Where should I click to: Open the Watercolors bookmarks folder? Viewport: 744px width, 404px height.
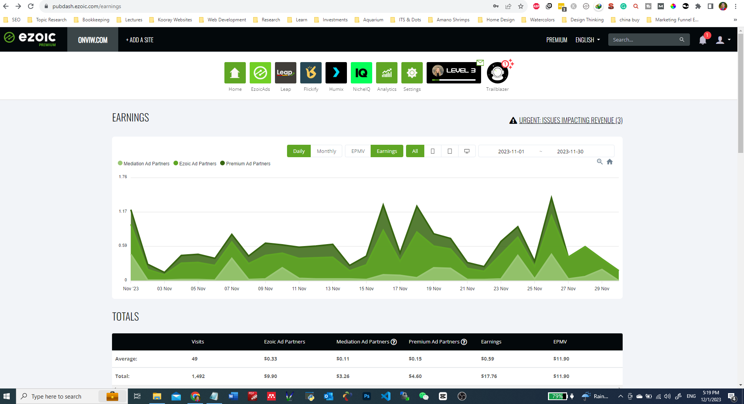pos(538,20)
